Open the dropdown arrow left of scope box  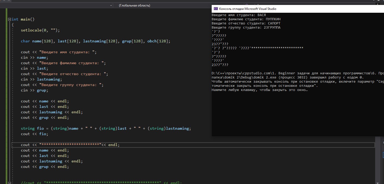(x=111, y=5)
